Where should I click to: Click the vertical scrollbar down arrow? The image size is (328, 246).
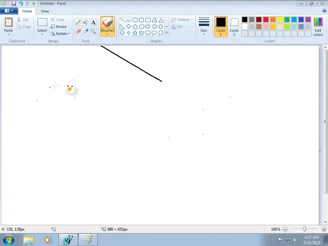[325, 222]
